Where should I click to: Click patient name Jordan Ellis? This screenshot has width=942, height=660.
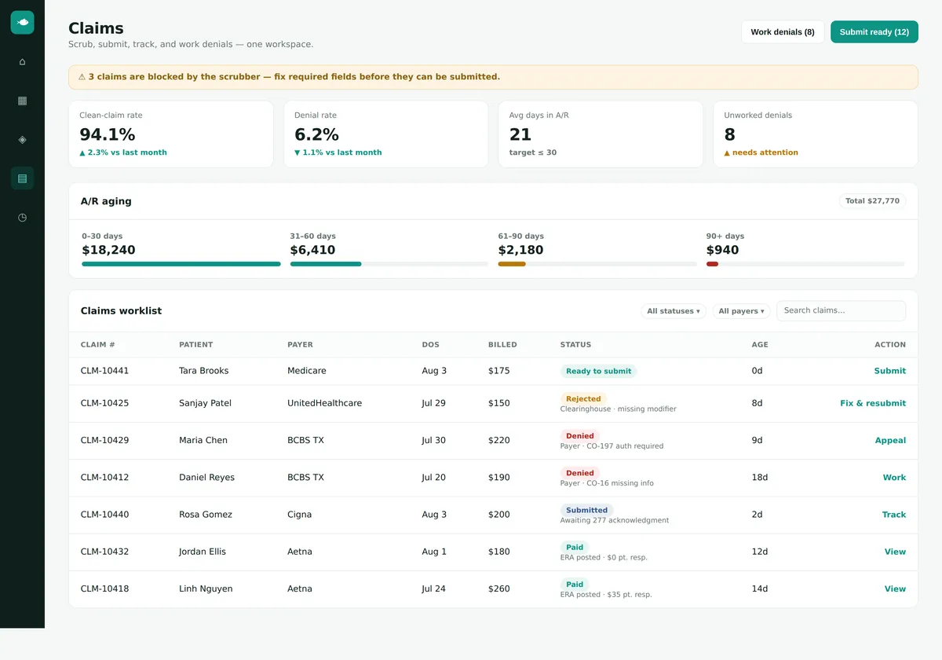203,552
